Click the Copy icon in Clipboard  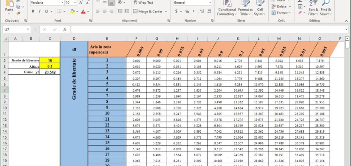[x=18, y=7]
